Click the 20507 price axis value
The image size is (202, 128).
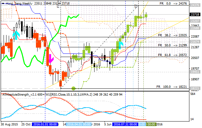pos(195,58)
